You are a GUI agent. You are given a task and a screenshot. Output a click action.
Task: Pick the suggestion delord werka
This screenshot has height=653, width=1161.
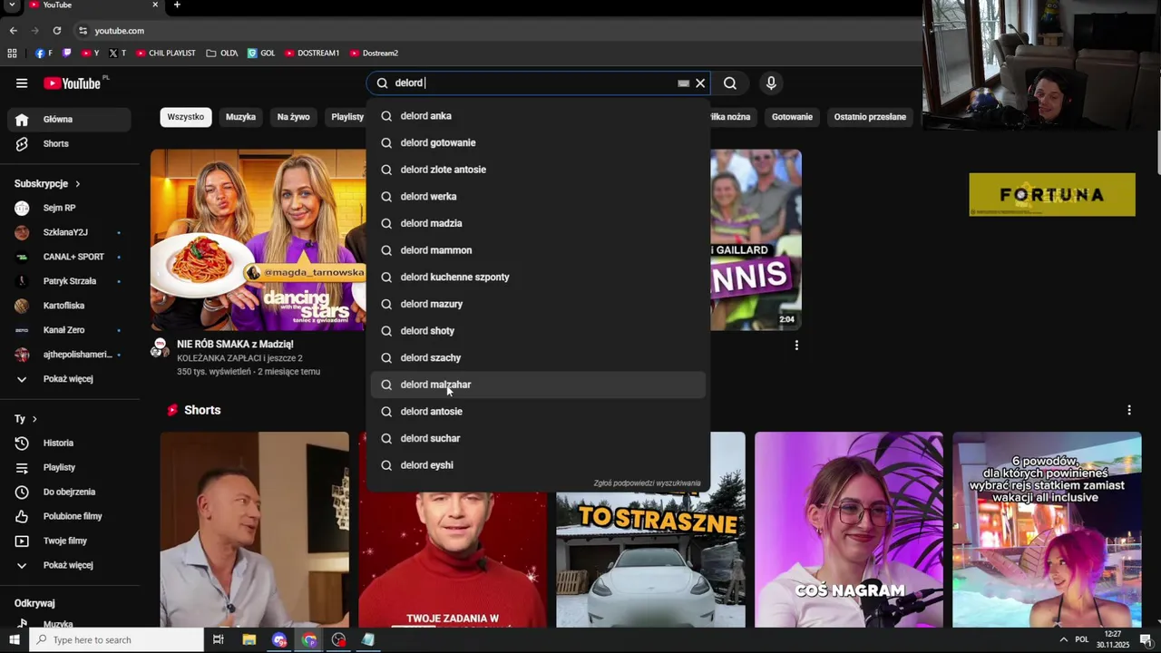click(x=538, y=196)
